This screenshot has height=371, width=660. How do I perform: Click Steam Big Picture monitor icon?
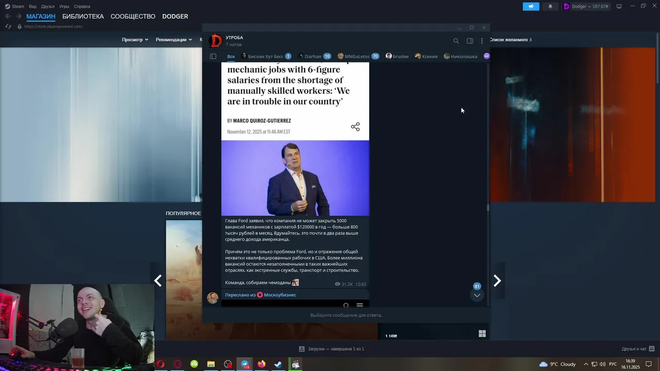[x=619, y=6]
